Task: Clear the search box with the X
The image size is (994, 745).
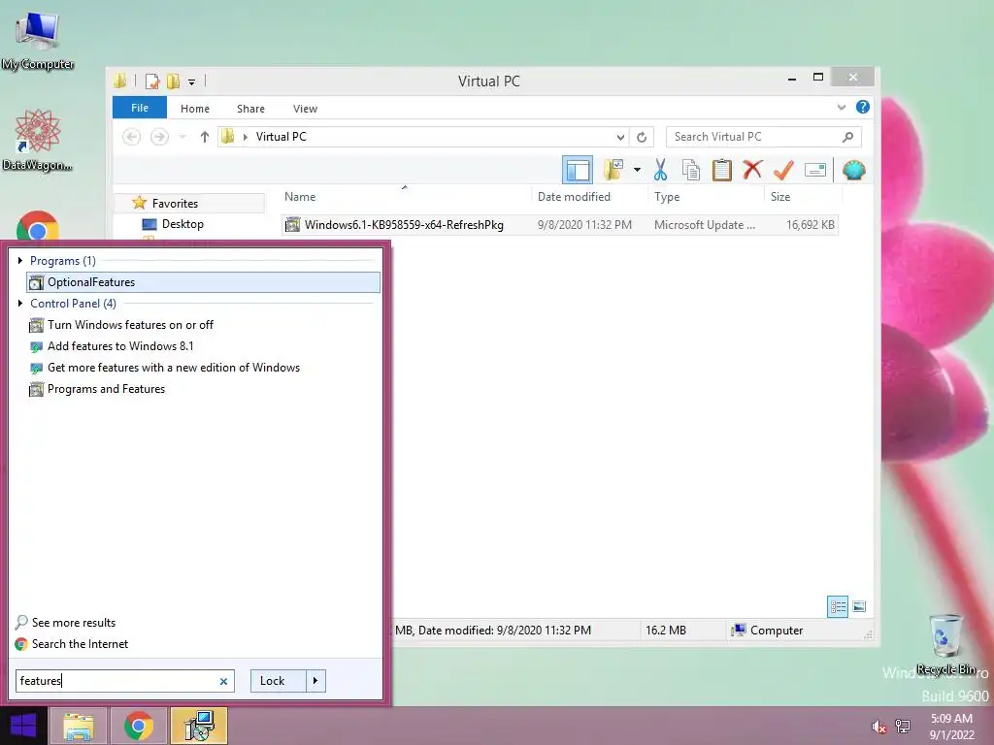Action: pos(223,682)
